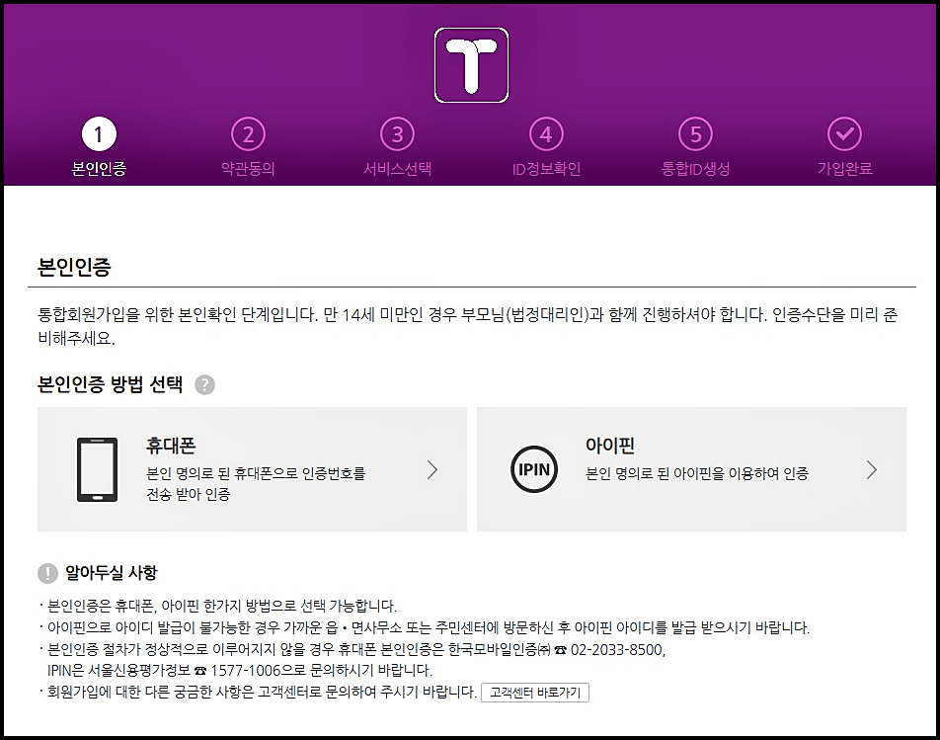Click the step progress indicator numbered 4
Screen dimensions: 940x740
click(x=546, y=133)
